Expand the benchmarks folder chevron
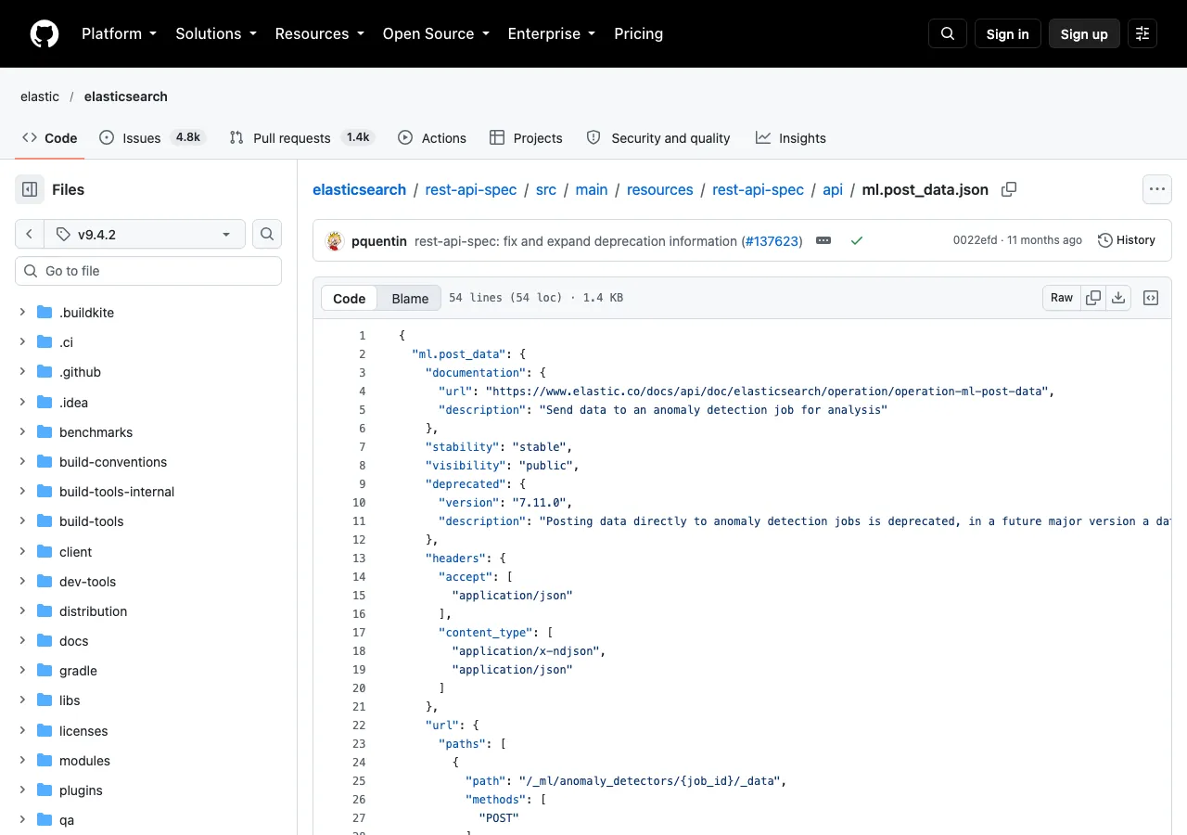1187x835 pixels. pos(22,431)
